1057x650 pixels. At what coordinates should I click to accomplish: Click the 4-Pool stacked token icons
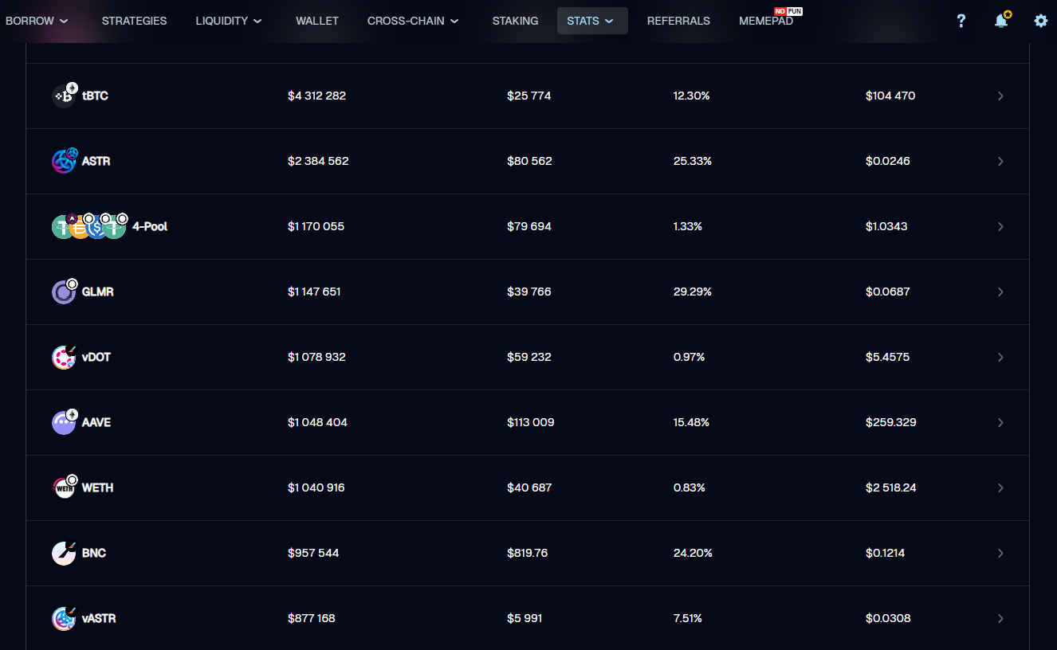click(89, 225)
